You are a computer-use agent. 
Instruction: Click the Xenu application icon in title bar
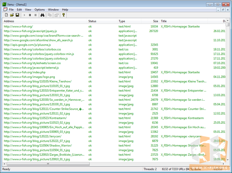pos(4,5)
